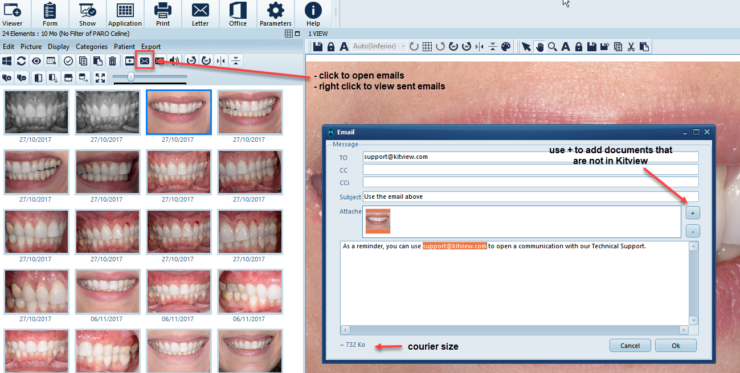Click the + button to add attachment
This screenshot has width=740, height=373.
(692, 213)
